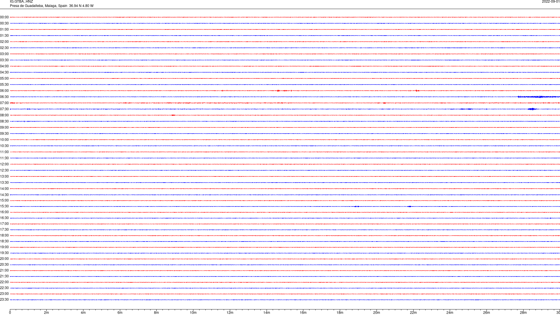Viewport: 560px width, 315px height.
Task: Select the 03:30 time row label
Action: click(x=4, y=60)
